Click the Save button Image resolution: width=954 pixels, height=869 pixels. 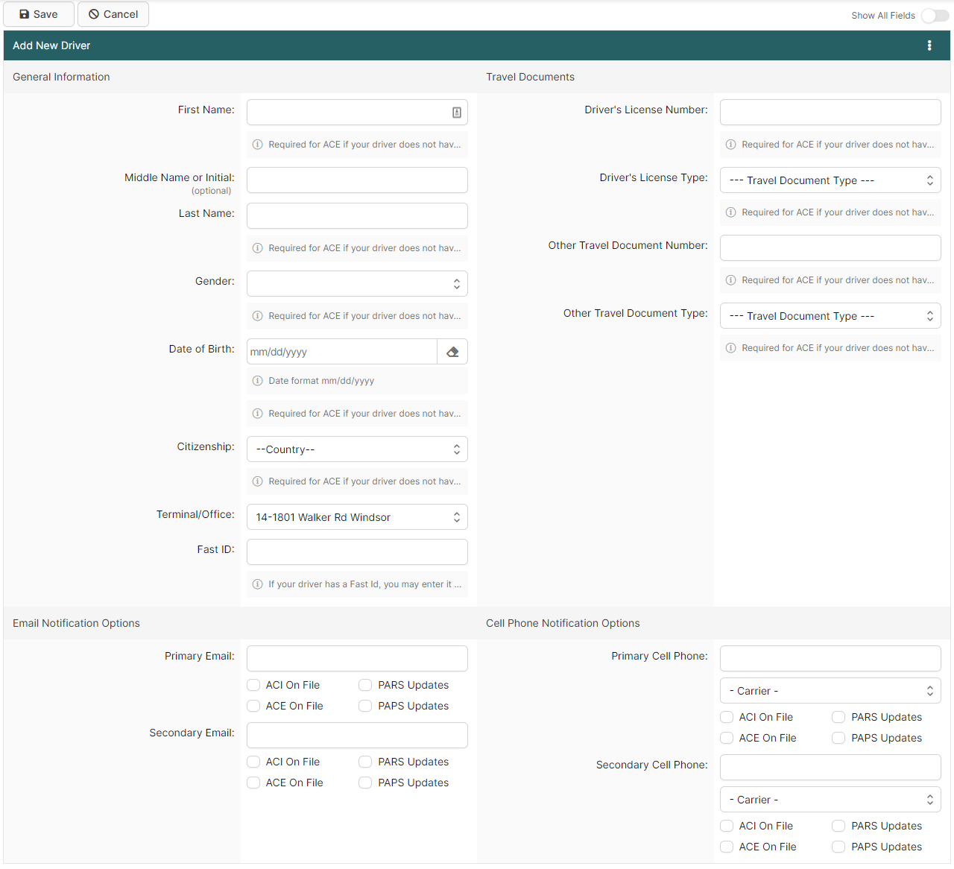point(39,14)
